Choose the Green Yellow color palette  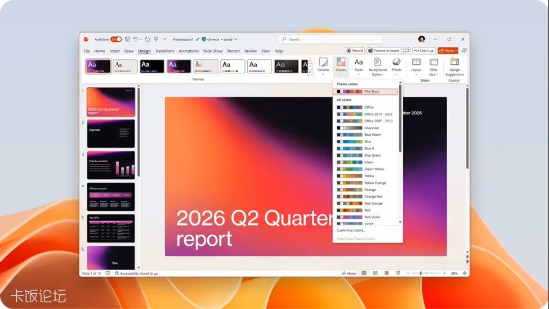pos(365,169)
